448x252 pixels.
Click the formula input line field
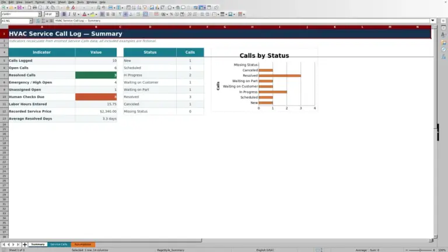[x=242, y=20]
